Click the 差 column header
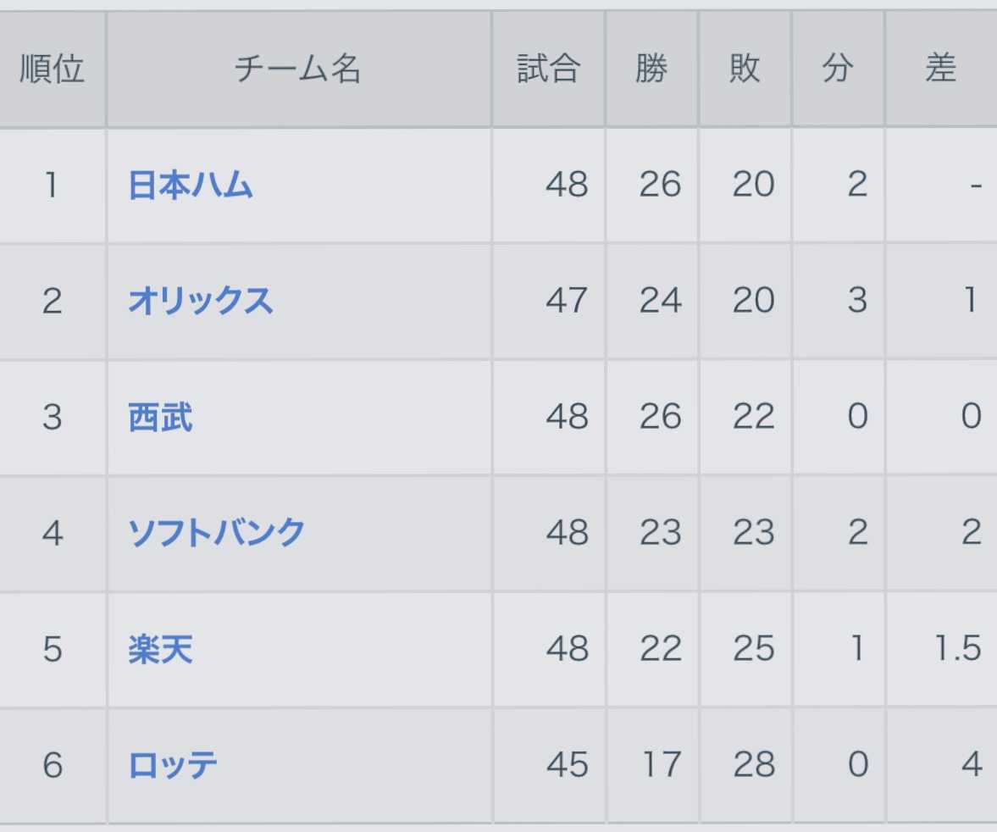 point(941,69)
